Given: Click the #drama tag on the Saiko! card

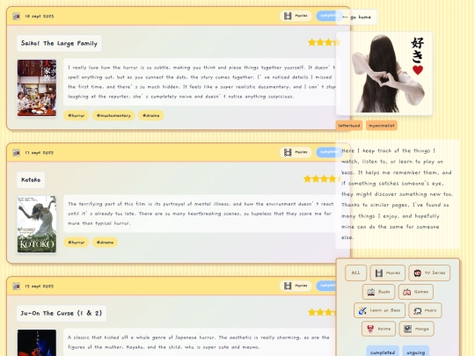Looking at the screenshot, I should pos(151,115).
